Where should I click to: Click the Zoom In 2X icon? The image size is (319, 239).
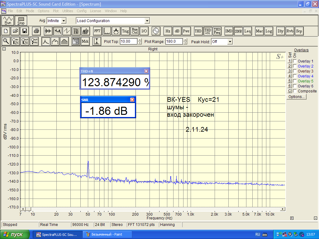16,41
